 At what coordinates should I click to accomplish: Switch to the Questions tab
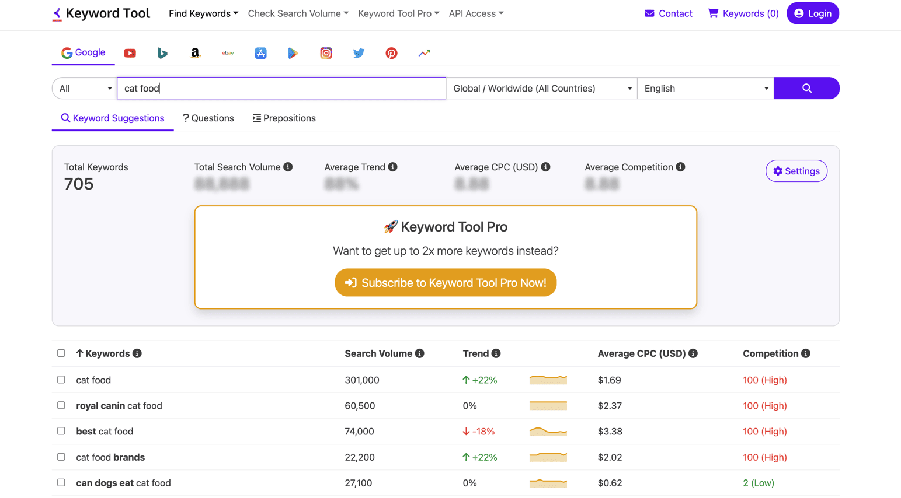pos(208,118)
